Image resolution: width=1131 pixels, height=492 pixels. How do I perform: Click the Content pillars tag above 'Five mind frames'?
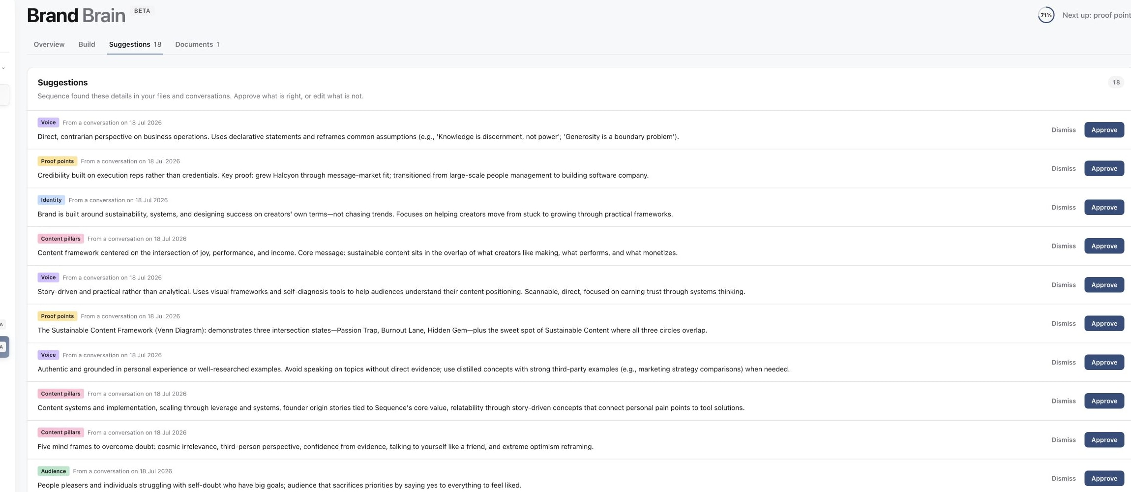pyautogui.click(x=60, y=432)
